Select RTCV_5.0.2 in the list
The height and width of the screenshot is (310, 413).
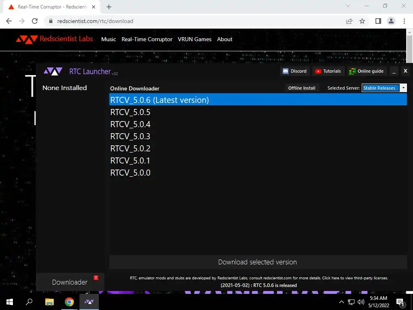(x=258, y=149)
